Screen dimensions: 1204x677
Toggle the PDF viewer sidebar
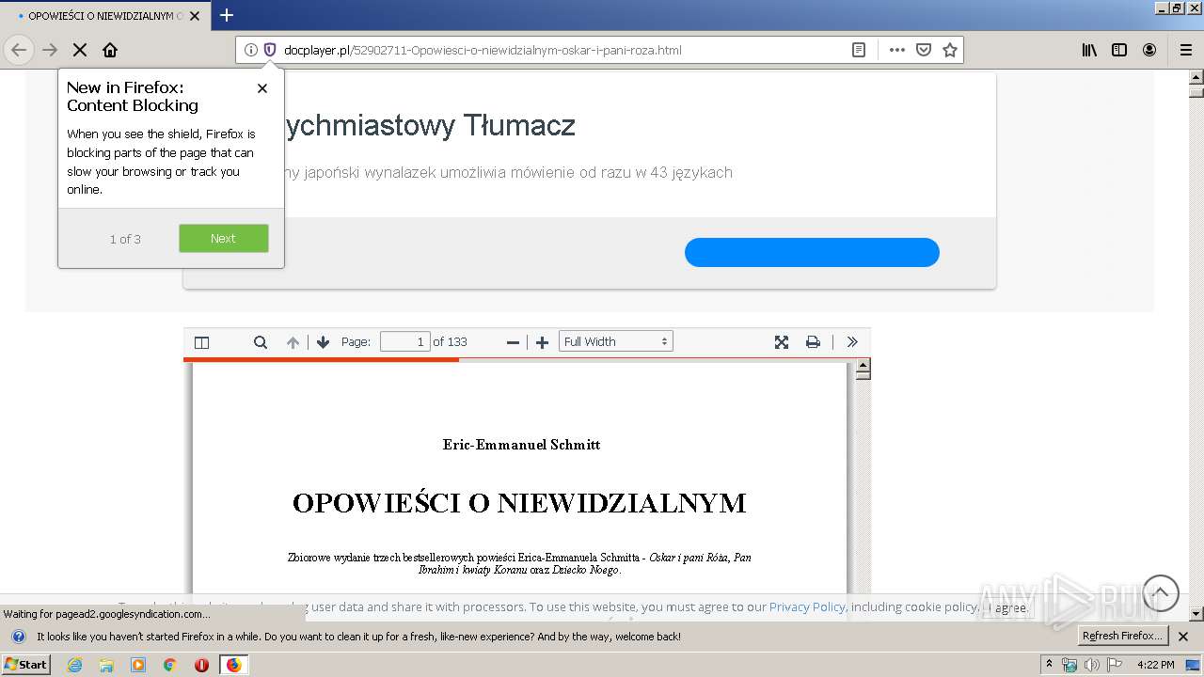click(x=201, y=342)
